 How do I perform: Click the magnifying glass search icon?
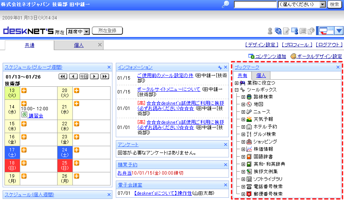pyautogui.click(x=226, y=4)
